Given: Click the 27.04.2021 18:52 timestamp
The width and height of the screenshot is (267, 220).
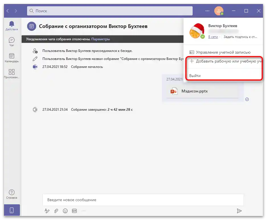Looking at the screenshot, I should tap(55, 67).
